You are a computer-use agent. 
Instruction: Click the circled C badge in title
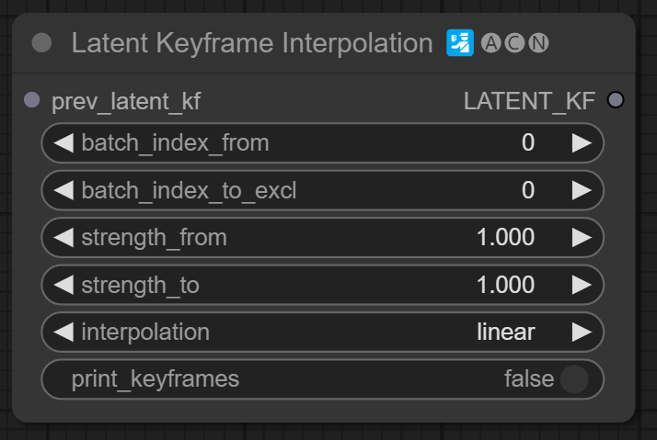515,43
